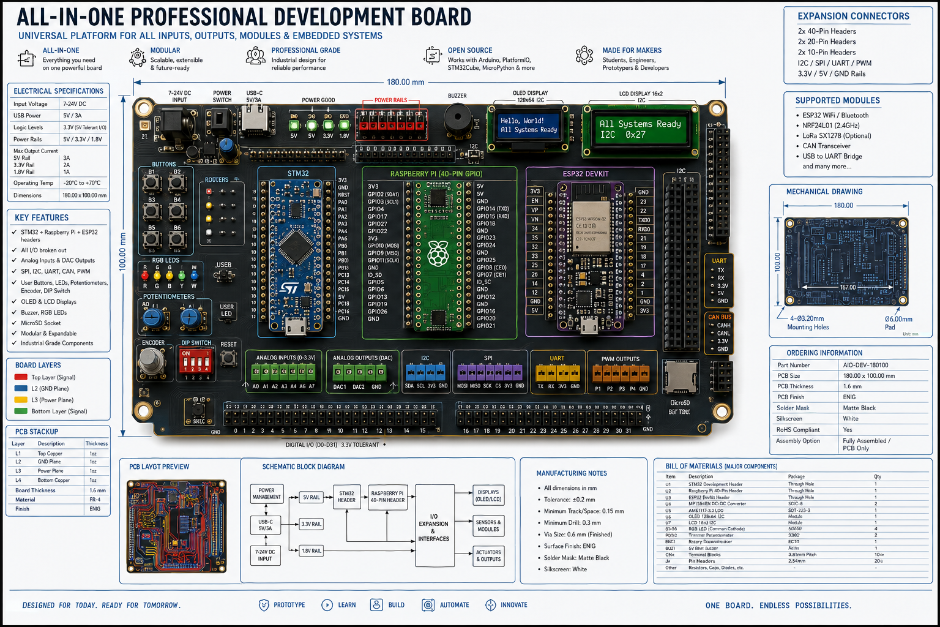Click the STM32 Header block in the diagram
Screen dimensions: 940x627
point(346,497)
